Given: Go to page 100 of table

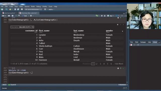Looking at the screenshot, I should pyautogui.click(x=116, y=64).
